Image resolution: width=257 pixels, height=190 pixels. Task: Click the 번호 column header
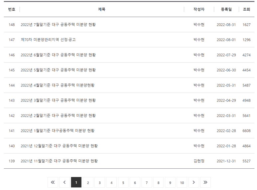(x=12, y=9)
